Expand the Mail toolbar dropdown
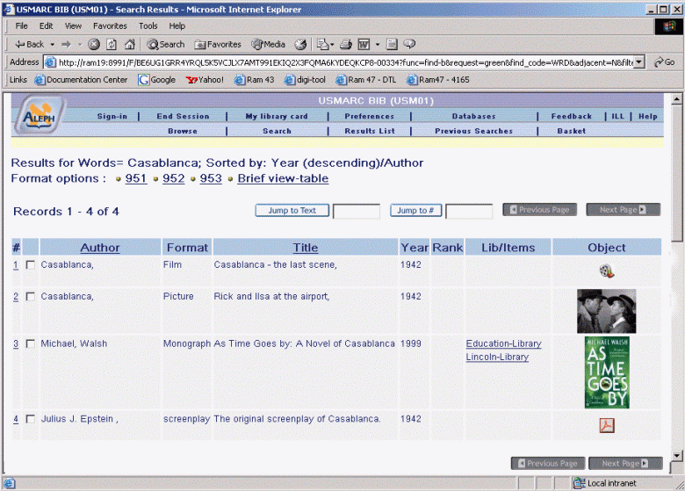The width and height of the screenshot is (685, 491). point(333,44)
